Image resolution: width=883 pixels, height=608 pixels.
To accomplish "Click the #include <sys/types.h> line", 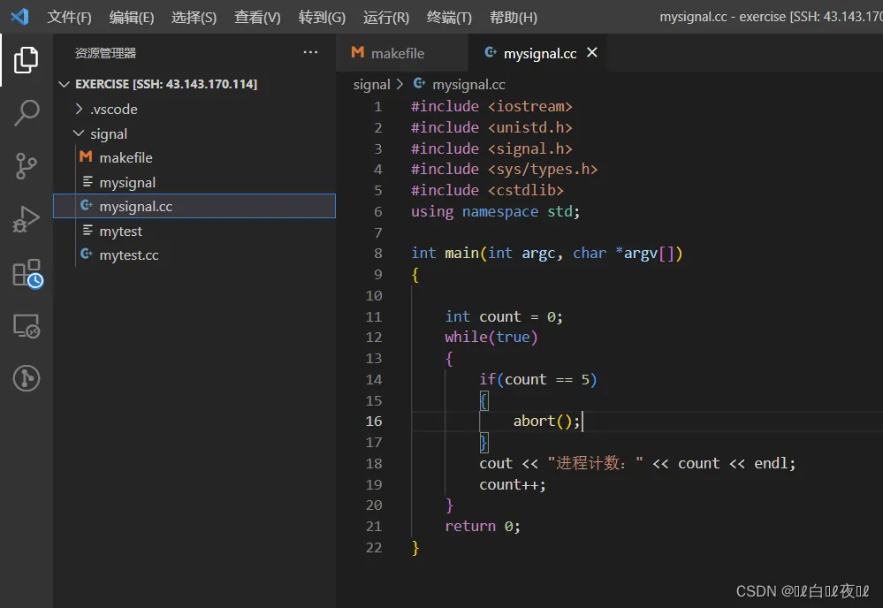I will pyautogui.click(x=504, y=170).
